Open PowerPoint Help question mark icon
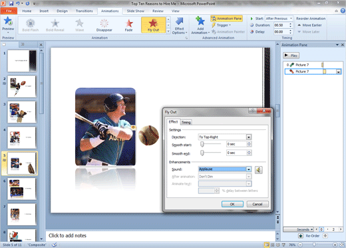 click(343, 11)
